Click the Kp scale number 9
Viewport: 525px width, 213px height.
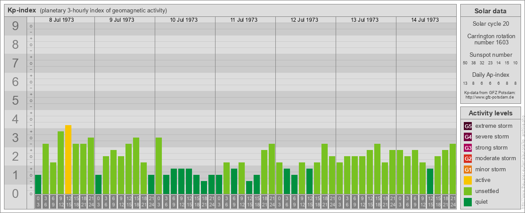15,26
